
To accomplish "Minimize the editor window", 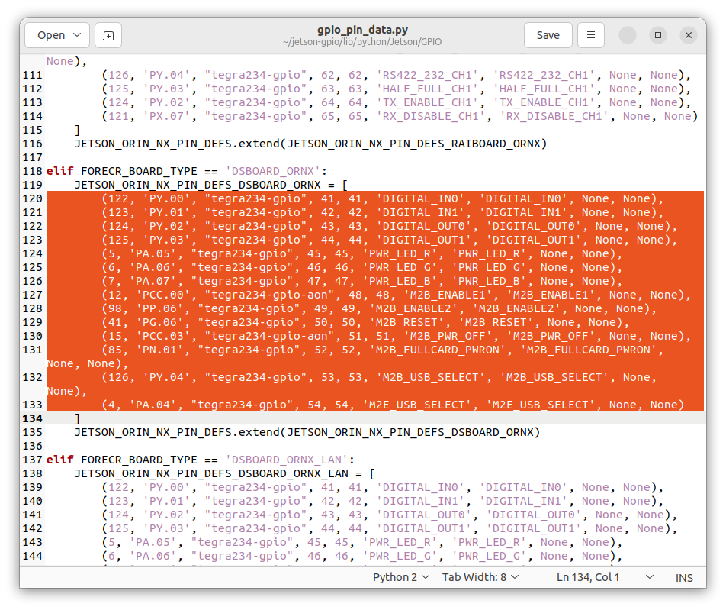I will [x=627, y=35].
